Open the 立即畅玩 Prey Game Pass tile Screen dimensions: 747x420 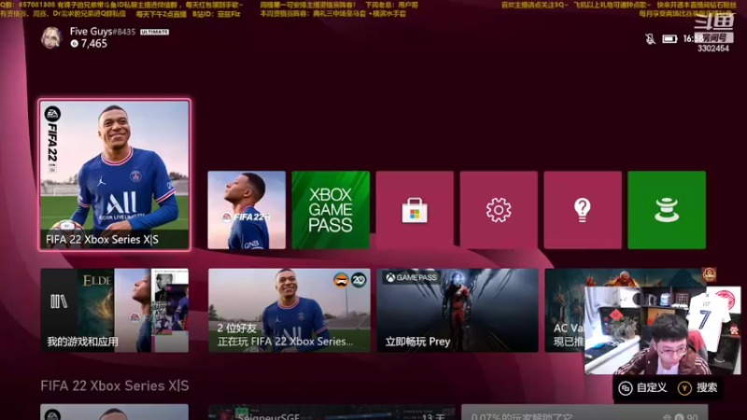click(458, 311)
